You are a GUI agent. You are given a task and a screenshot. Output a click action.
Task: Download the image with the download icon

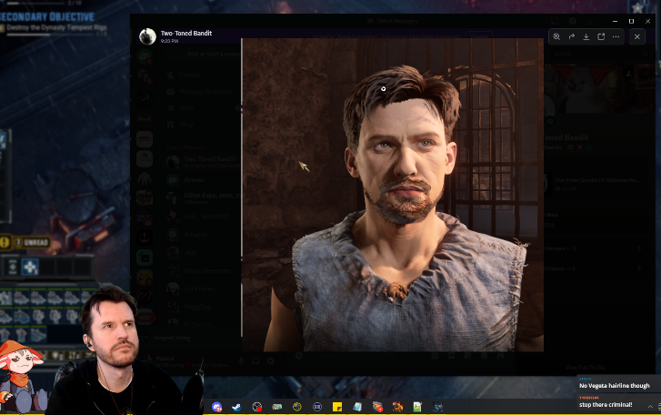[x=586, y=36]
